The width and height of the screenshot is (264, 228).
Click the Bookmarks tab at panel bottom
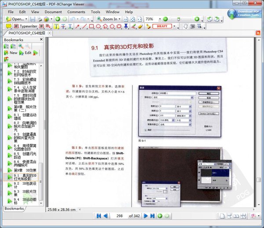14,209
